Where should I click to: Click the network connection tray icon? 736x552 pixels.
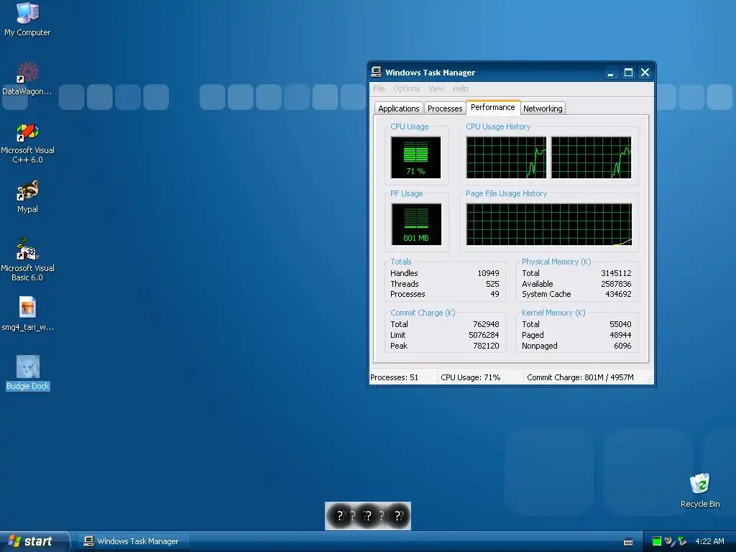[x=683, y=541]
